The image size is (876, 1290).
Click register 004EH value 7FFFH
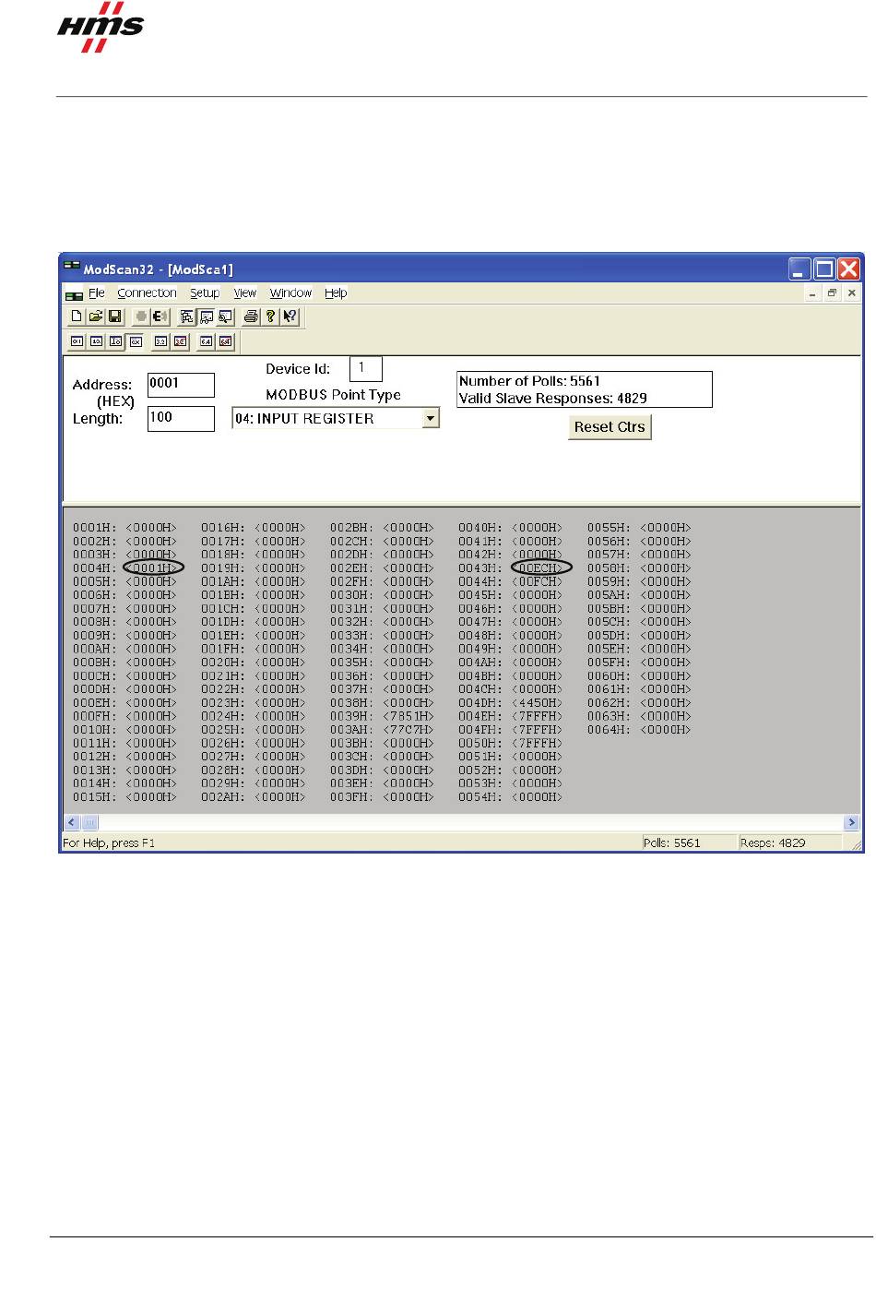click(x=537, y=716)
